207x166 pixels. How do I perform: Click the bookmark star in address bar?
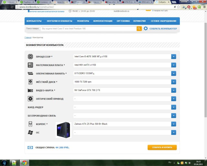179,7
